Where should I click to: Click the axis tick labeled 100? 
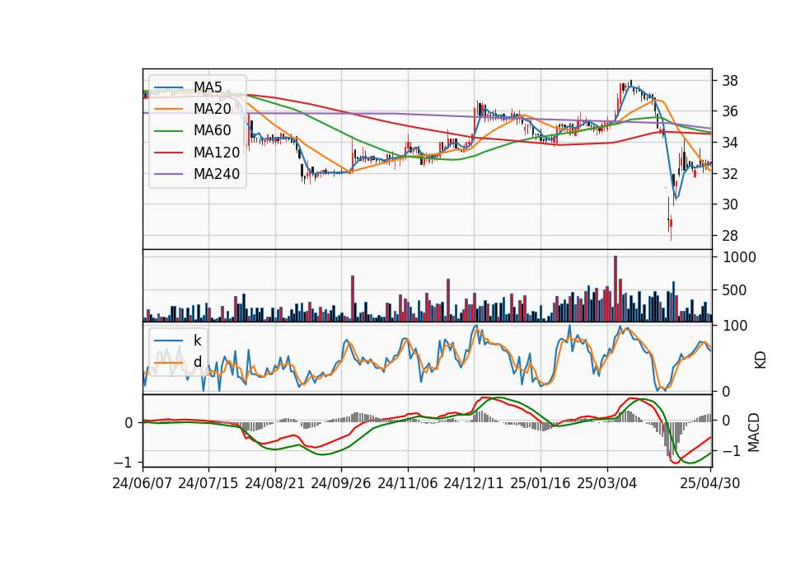[x=735, y=326]
